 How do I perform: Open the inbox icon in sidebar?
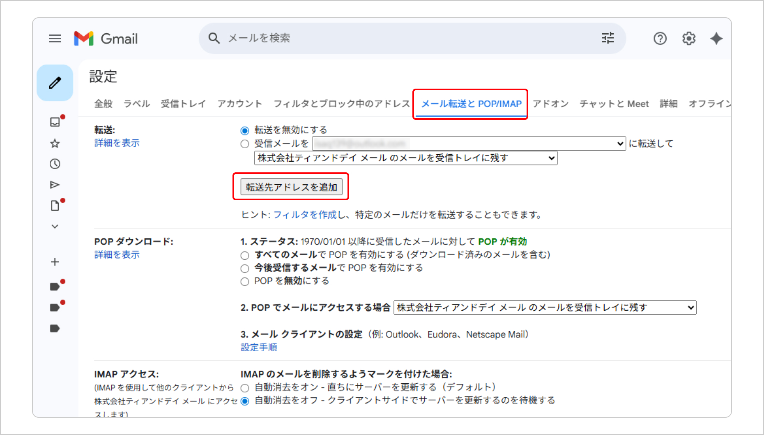click(55, 122)
